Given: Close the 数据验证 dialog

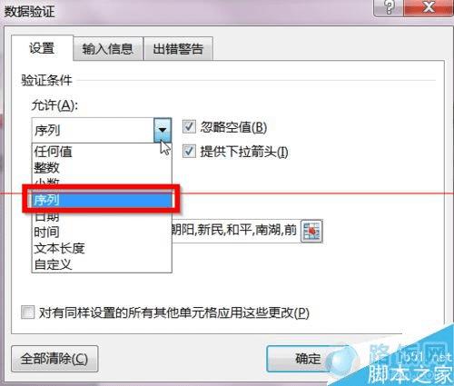Looking at the screenshot, I should [x=429, y=7].
